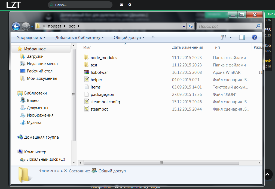
Task: Go back with the blue Back arrow
Action: (x=16, y=26)
